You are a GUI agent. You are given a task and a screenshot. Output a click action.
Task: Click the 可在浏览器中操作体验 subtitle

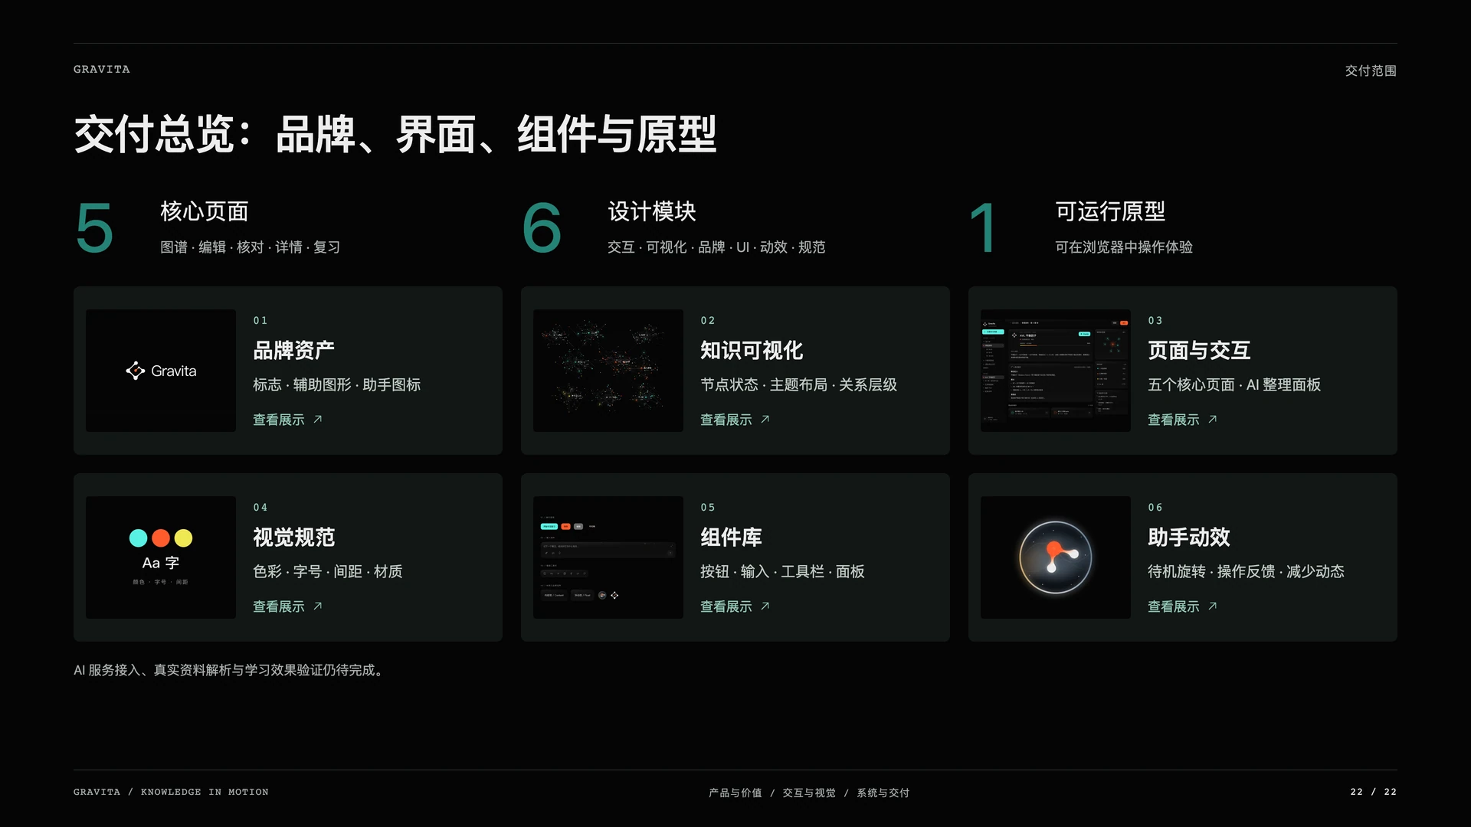click(x=1123, y=247)
